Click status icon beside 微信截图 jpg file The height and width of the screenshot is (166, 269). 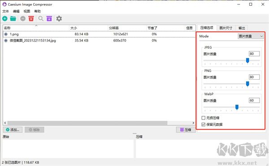click(x=6, y=41)
